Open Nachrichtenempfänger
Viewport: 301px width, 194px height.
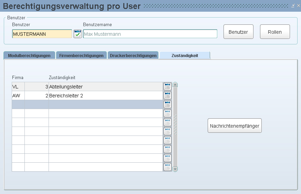click(235, 126)
